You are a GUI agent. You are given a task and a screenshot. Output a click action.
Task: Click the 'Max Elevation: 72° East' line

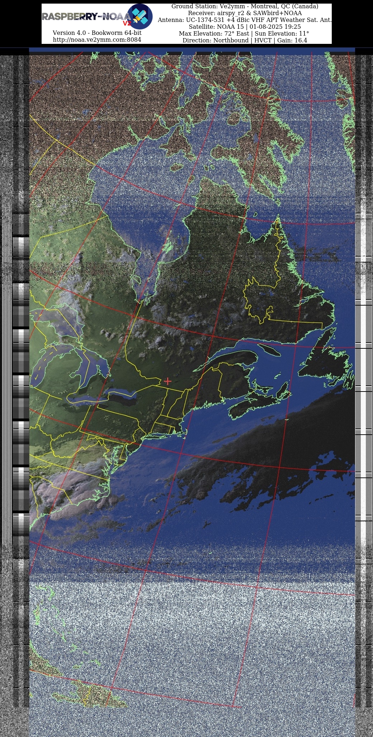point(245,34)
